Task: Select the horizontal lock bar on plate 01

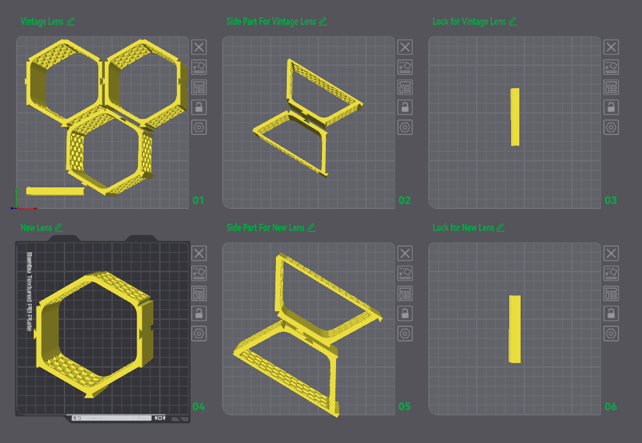Action: pyautogui.click(x=55, y=191)
